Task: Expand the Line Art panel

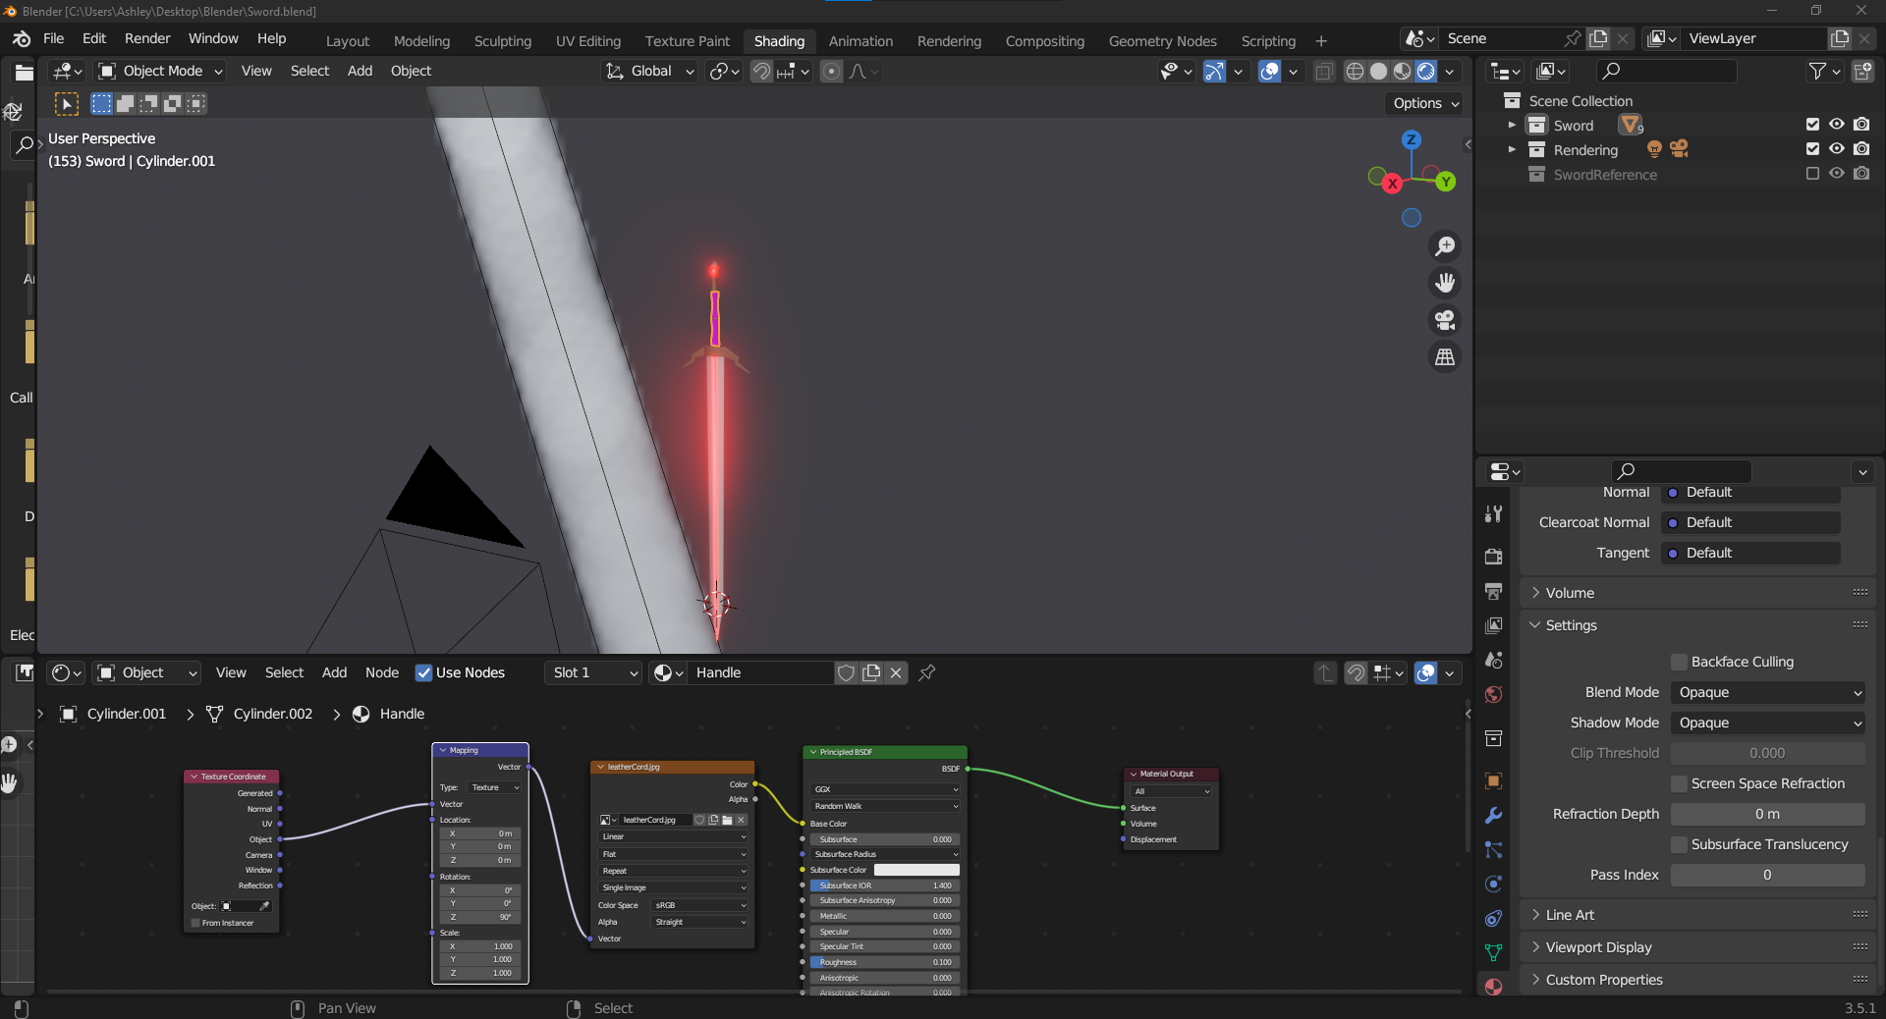Action: (1570, 915)
